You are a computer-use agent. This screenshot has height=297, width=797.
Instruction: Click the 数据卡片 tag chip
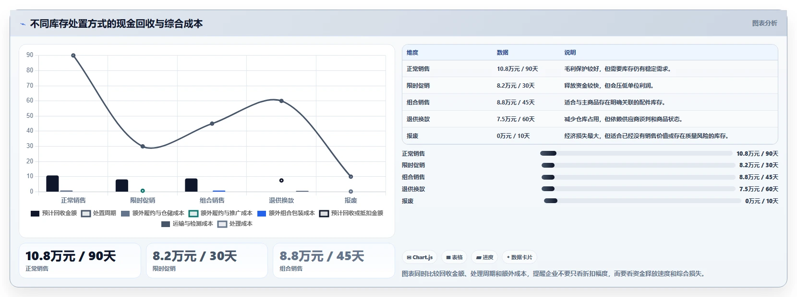coord(519,257)
